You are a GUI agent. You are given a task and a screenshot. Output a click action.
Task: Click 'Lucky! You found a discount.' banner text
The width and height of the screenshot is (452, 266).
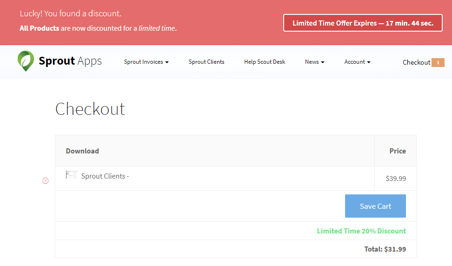pyautogui.click(x=71, y=13)
